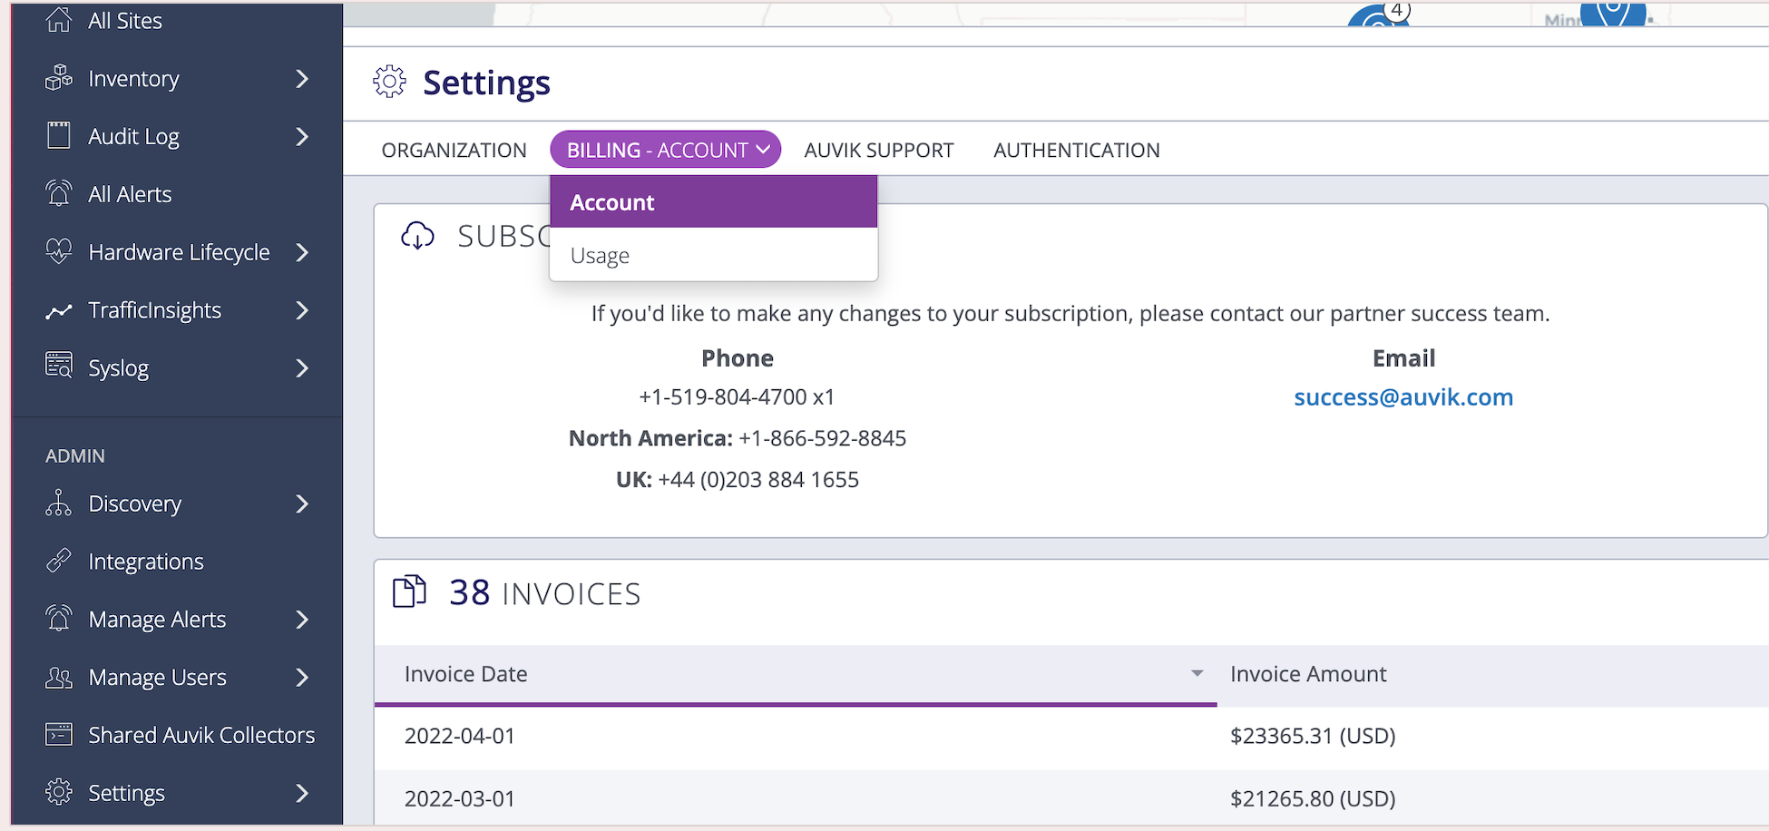Click the invoices document icon

409,591
